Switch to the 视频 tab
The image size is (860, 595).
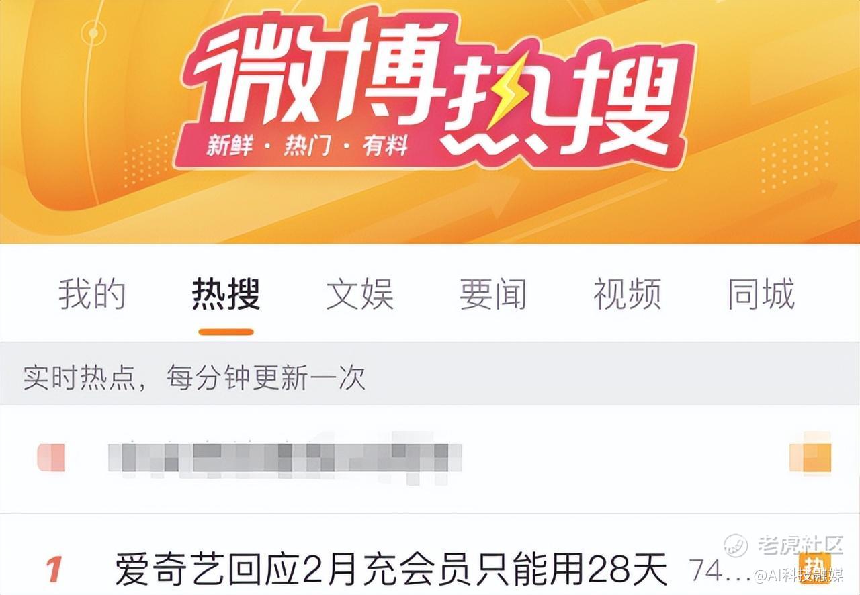coord(627,294)
